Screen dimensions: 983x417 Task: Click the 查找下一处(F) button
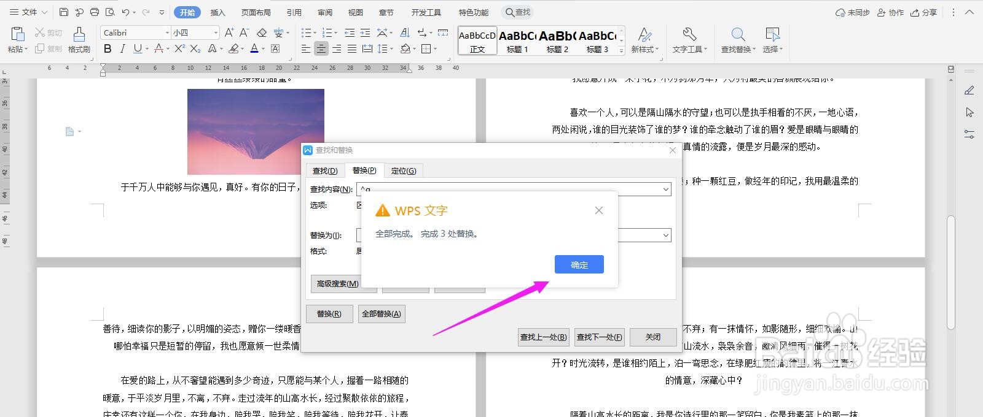(x=599, y=337)
